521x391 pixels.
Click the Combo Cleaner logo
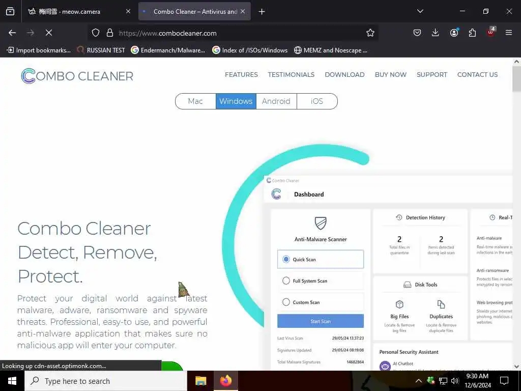pos(77,76)
